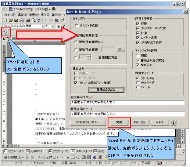Create a new blank document
The image size is (190, 167).
click(5, 20)
